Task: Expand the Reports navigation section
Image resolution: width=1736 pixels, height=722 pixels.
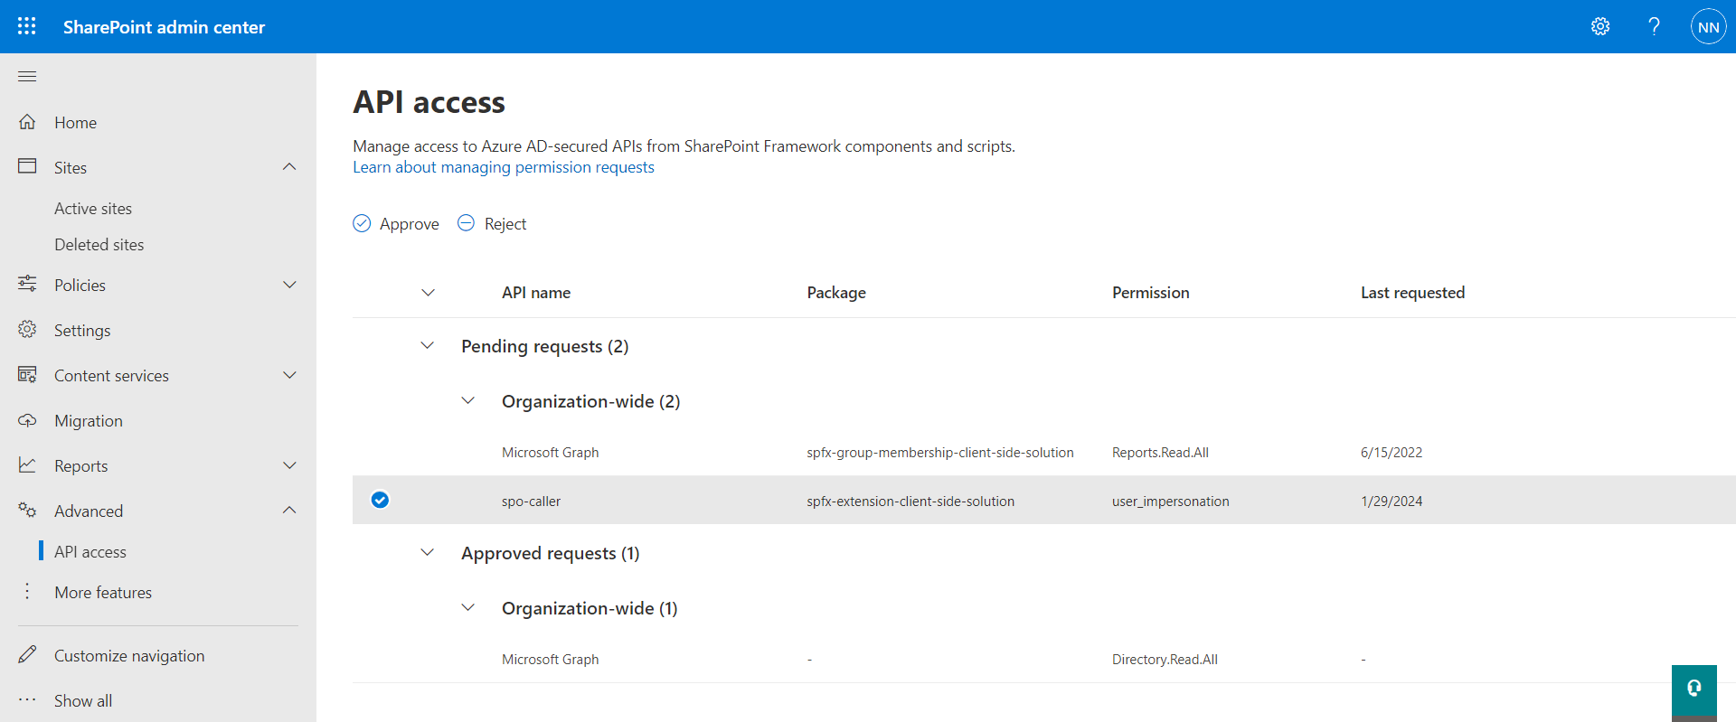Action: (289, 465)
